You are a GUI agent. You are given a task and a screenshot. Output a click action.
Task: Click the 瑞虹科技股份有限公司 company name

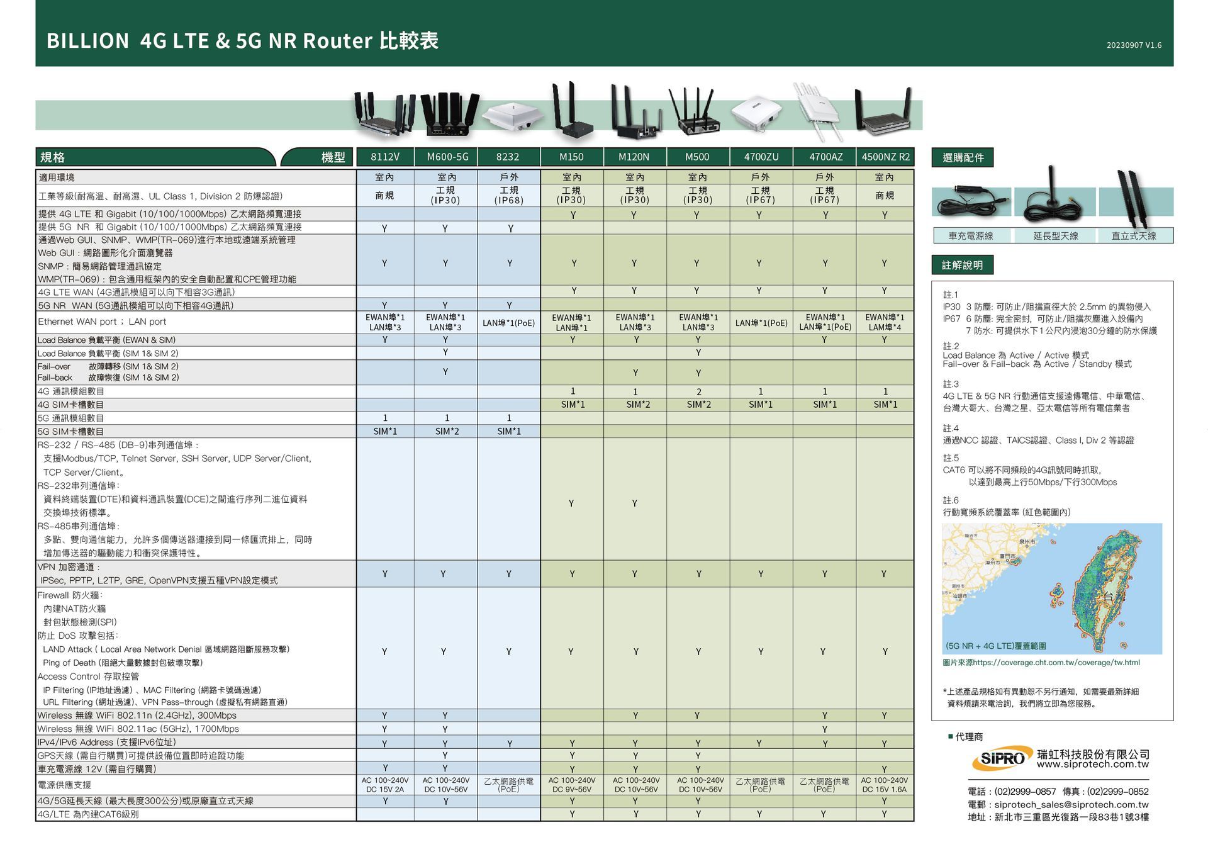point(1093,754)
